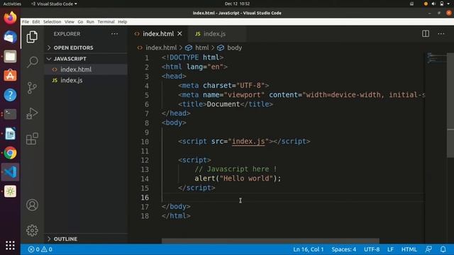Open the Manage gear icon
Screen dimensions: 454x255
click(x=32, y=230)
